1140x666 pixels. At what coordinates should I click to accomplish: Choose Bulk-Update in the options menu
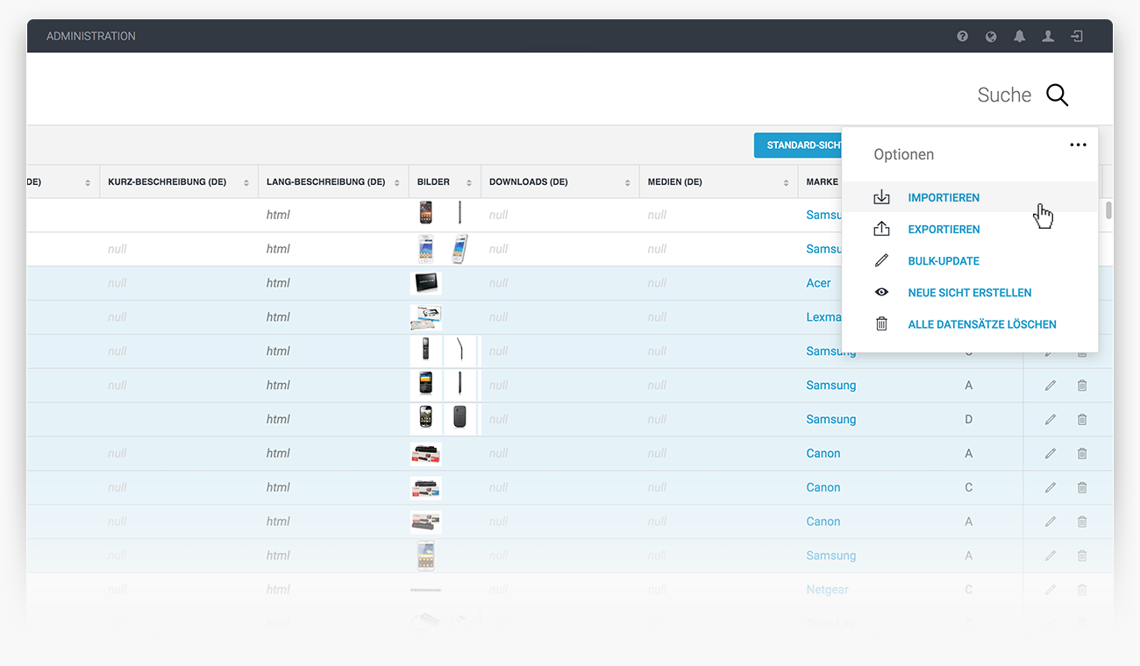(x=944, y=261)
